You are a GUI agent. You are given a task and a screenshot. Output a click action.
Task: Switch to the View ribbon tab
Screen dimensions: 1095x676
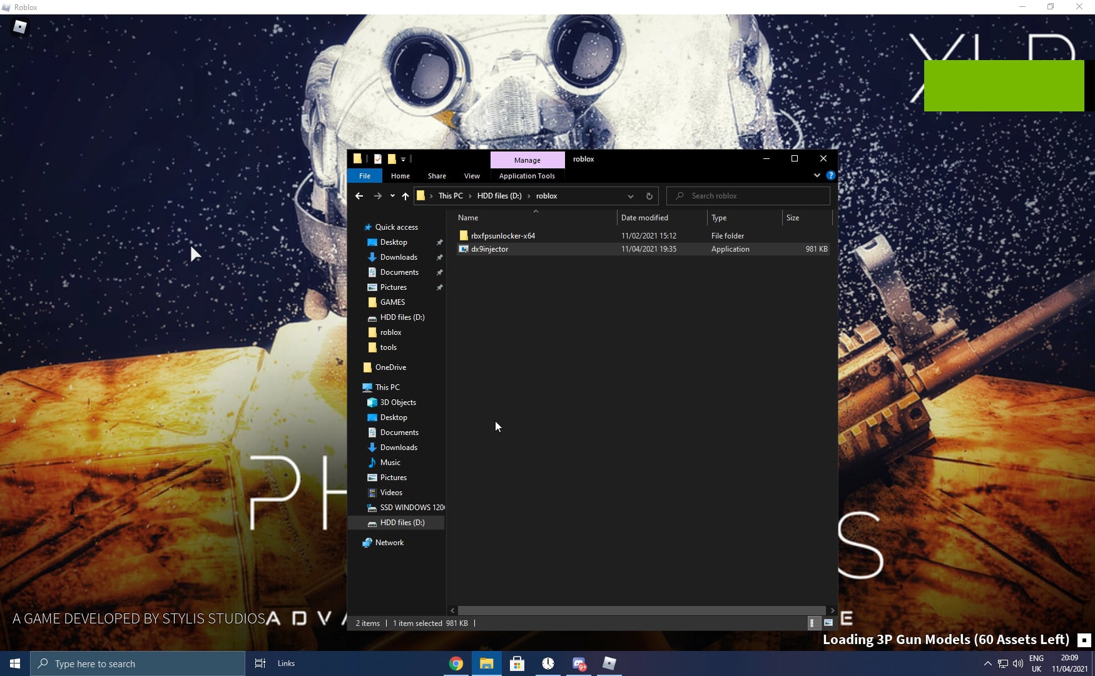(x=472, y=176)
